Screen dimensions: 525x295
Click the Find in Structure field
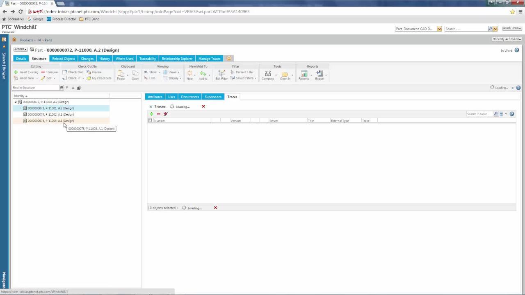click(x=36, y=88)
